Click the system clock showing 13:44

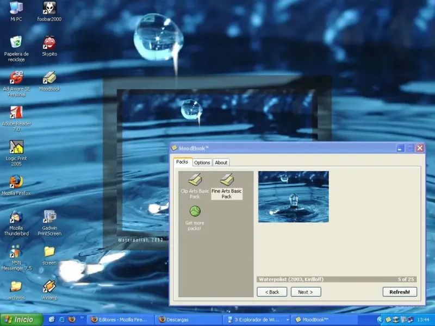(x=423, y=319)
